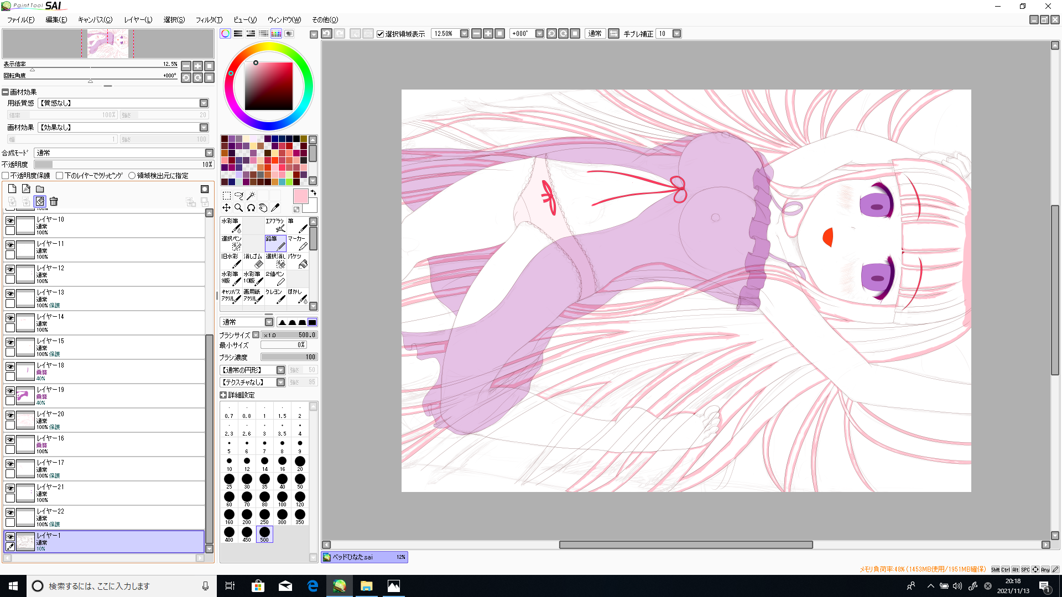This screenshot has width=1062, height=597.
Task: Choose the 消しゴム eraser tool
Action: 253,261
